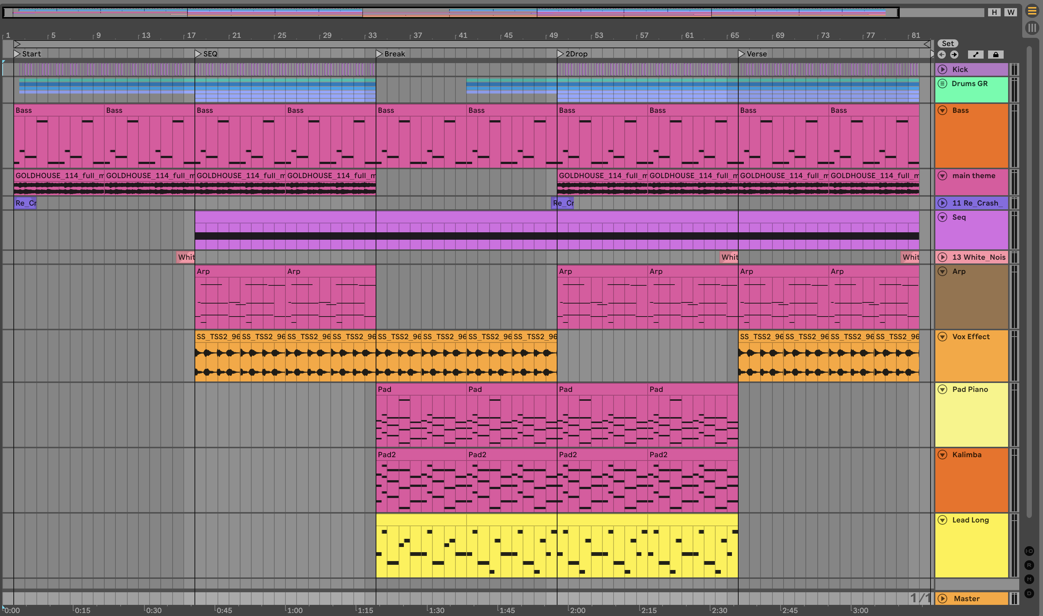Viewport: 1043px width, 616px height.
Task: Jump to the Break locator
Action: click(379, 54)
